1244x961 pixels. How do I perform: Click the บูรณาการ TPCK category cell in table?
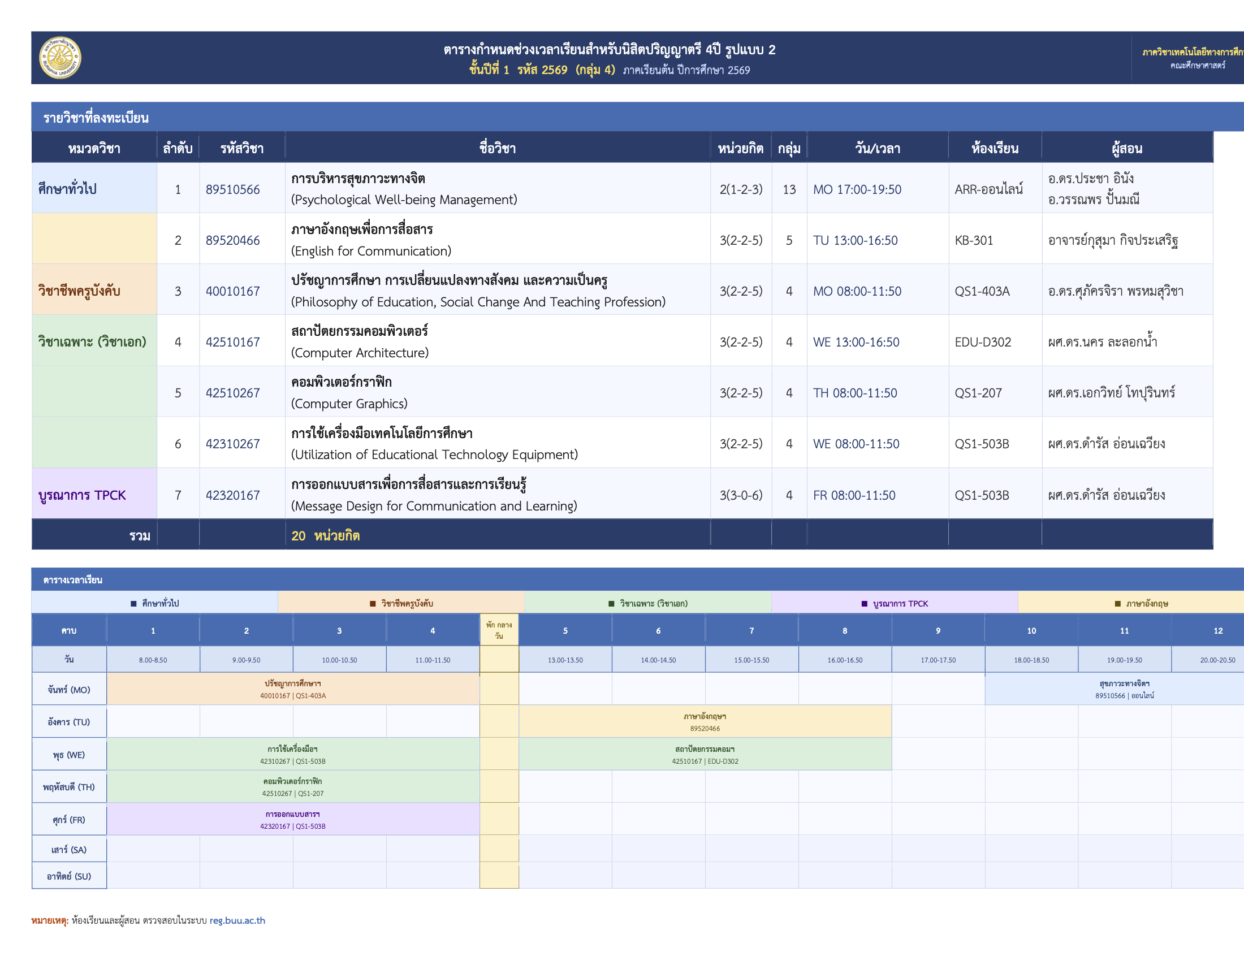[94, 494]
